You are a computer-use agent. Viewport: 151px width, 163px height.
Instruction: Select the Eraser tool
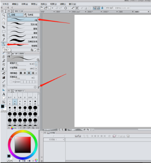click(x=4, y=65)
